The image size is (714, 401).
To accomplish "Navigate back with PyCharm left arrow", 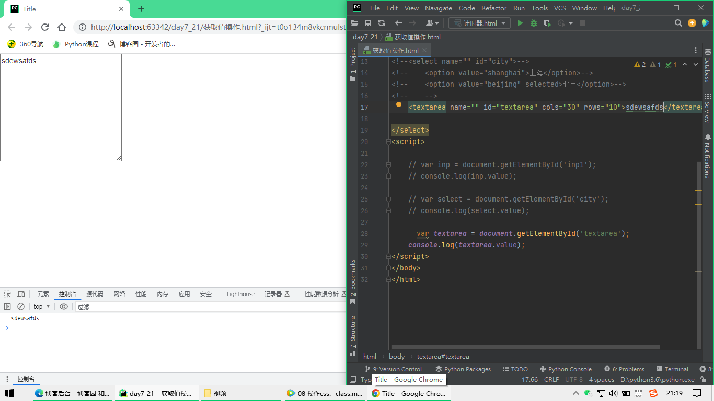I will click(x=398, y=23).
